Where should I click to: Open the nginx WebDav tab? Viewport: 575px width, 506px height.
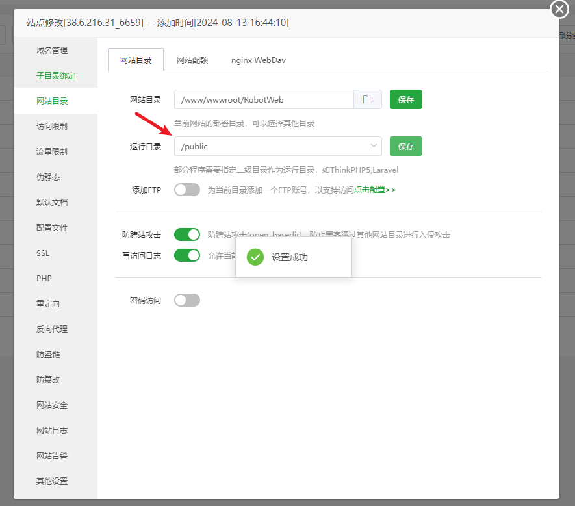click(257, 60)
